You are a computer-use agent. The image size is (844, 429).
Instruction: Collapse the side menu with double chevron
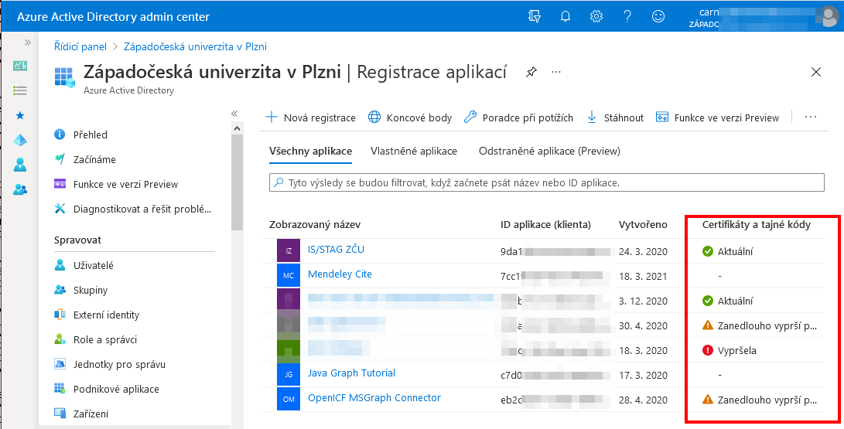tap(234, 114)
